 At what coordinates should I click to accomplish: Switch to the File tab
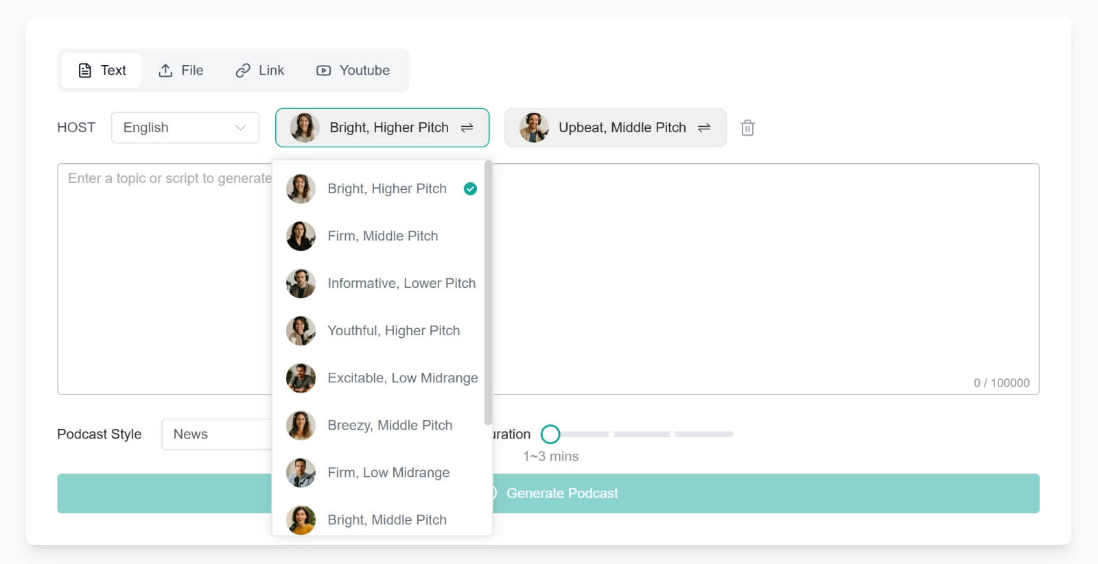pos(181,71)
